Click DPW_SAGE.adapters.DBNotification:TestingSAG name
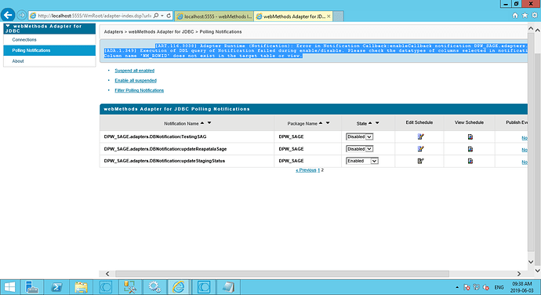The image size is (541, 295). pyautogui.click(x=155, y=137)
